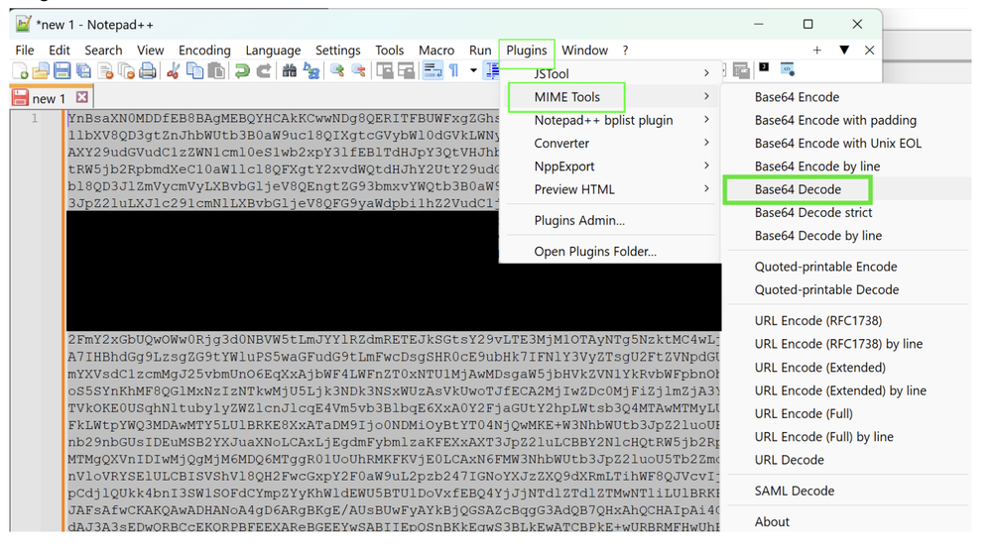Select the new 1 document tab
992x550 pixels.
click(50, 98)
